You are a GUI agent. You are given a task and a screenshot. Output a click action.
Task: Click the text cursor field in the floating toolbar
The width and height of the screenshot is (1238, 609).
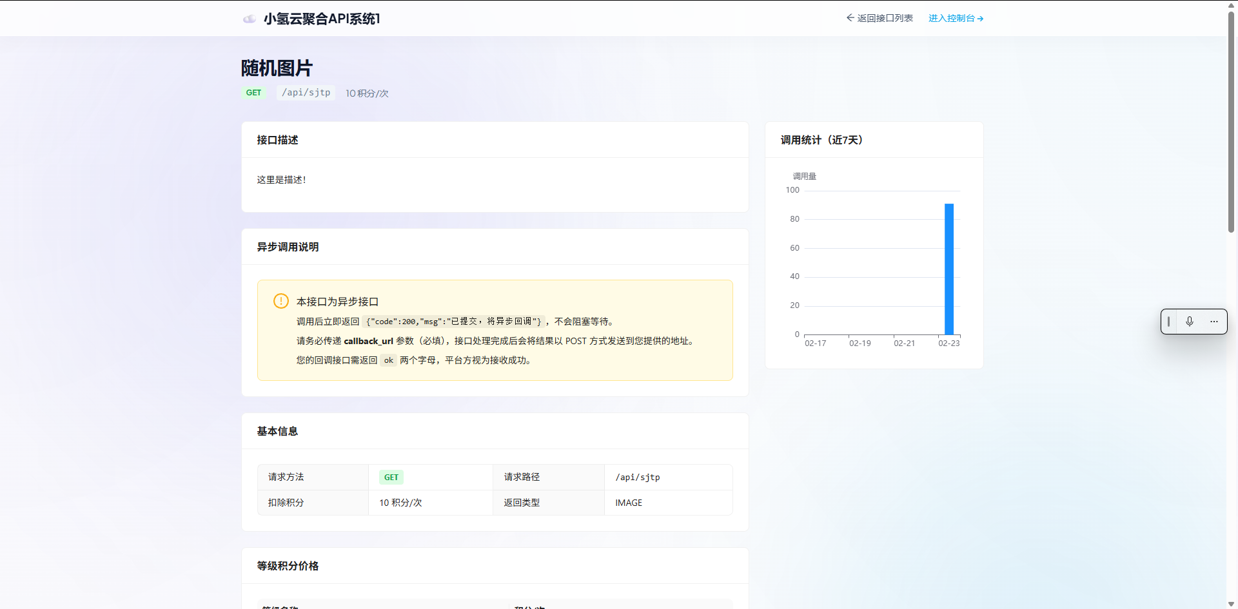[x=1170, y=322]
